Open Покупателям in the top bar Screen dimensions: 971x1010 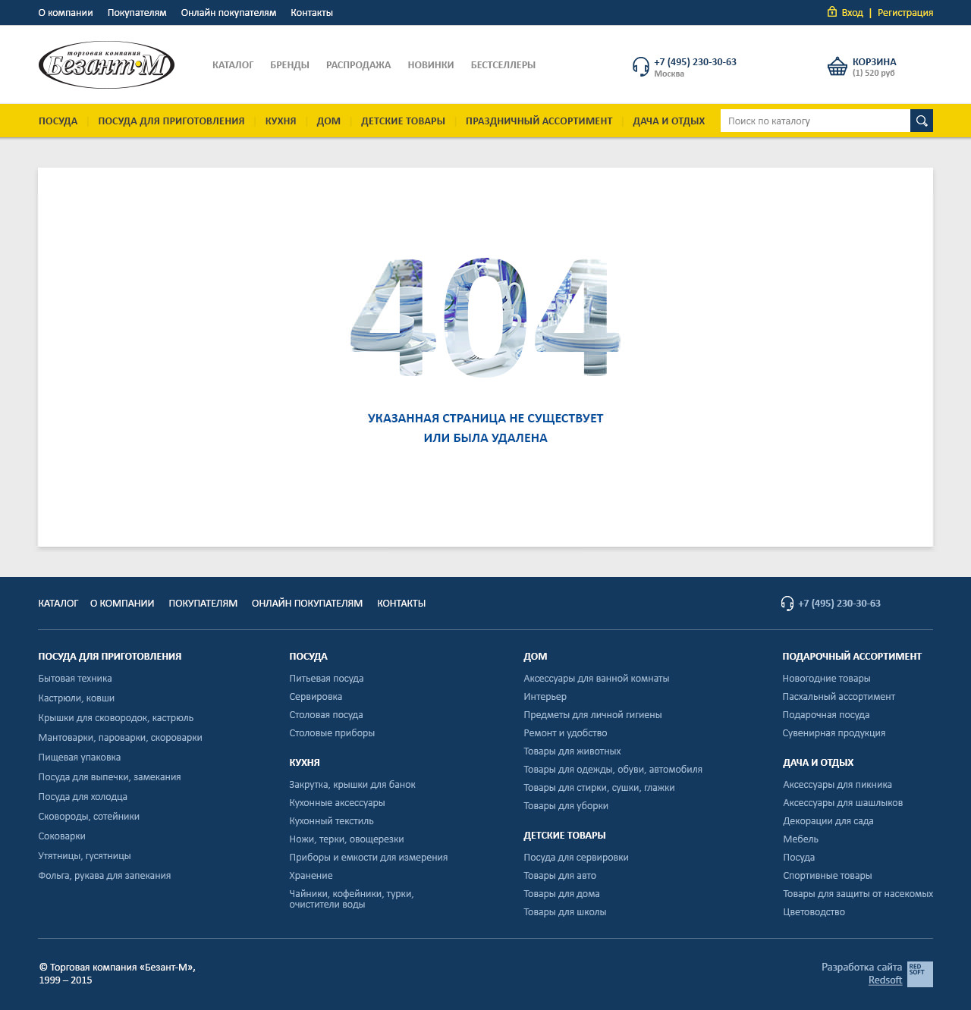(137, 13)
